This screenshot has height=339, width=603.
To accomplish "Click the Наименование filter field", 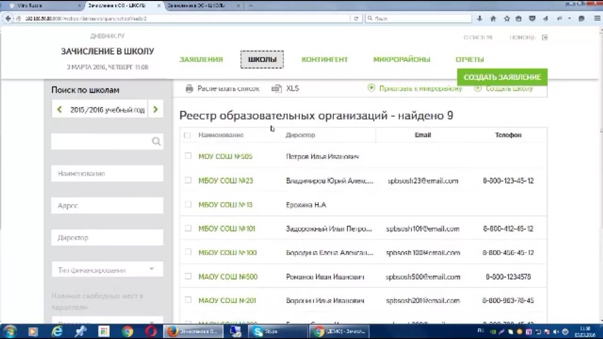I will click(x=107, y=174).
